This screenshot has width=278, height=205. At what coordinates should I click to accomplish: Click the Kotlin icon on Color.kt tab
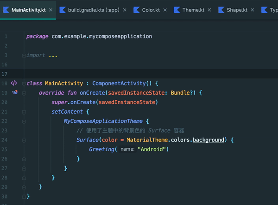(x=136, y=10)
